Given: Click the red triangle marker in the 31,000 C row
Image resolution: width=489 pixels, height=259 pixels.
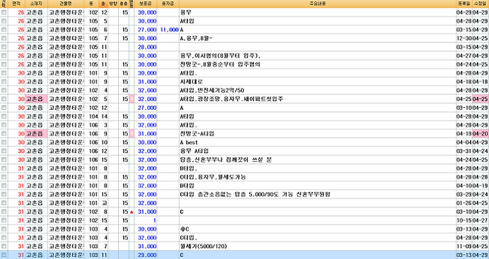Looking at the screenshot, I should (132, 212).
